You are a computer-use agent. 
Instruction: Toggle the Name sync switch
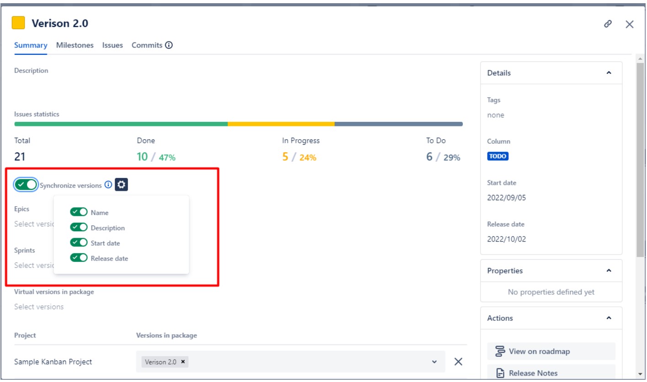(79, 212)
